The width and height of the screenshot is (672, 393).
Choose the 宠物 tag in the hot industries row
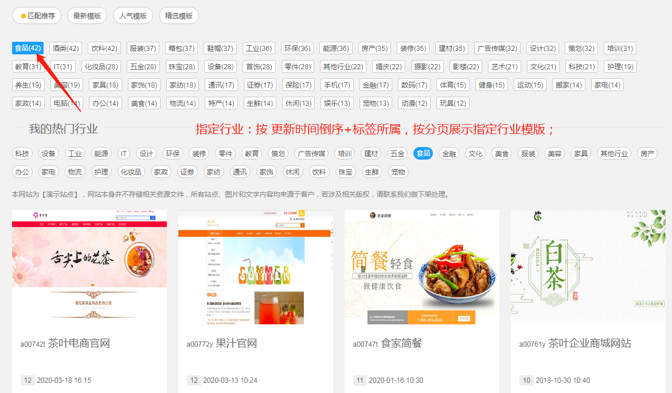[397, 172]
